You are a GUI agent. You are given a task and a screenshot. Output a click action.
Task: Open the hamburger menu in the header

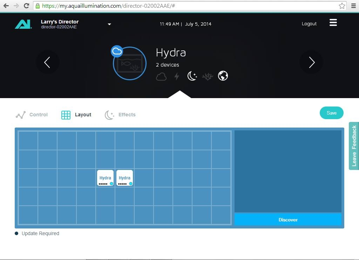pyautogui.click(x=333, y=22)
